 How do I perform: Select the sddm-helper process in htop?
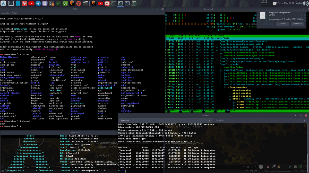(237, 84)
